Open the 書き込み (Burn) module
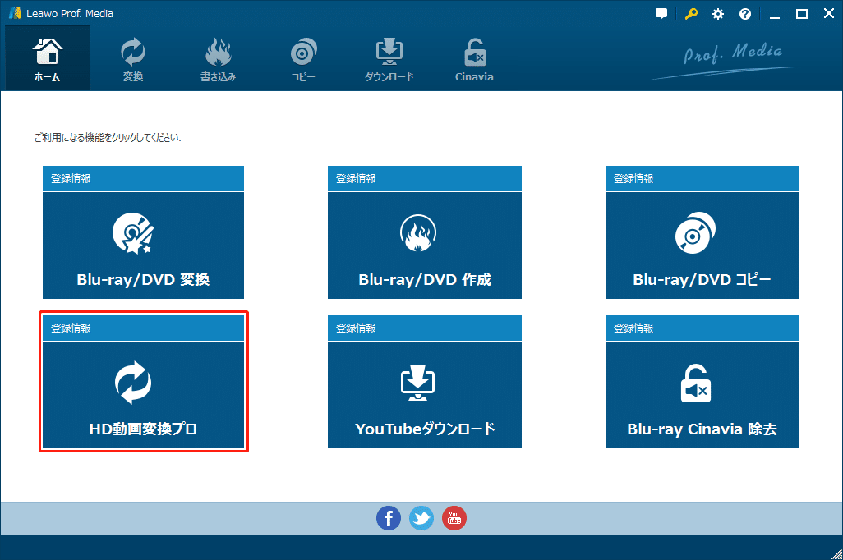Screen dimensions: 843x560 coord(218,52)
